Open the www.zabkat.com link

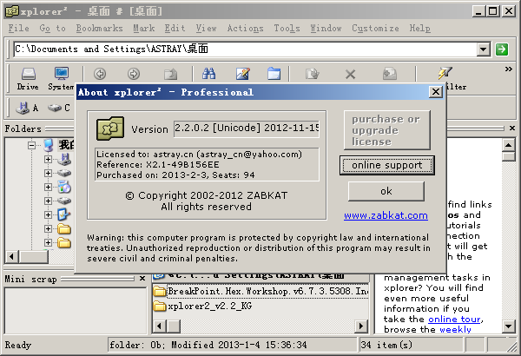click(386, 215)
